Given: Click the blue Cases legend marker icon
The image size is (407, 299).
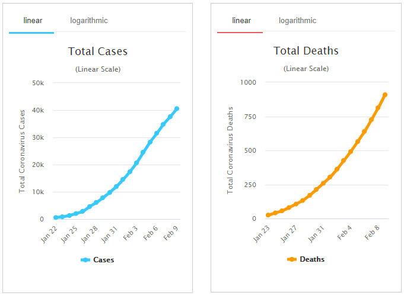Looking at the screenshot, I should click(x=85, y=260).
